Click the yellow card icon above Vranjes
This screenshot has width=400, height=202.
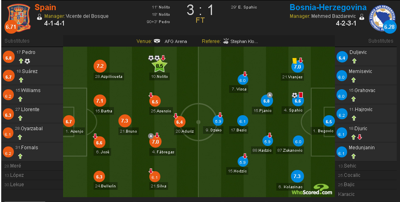point(294,60)
